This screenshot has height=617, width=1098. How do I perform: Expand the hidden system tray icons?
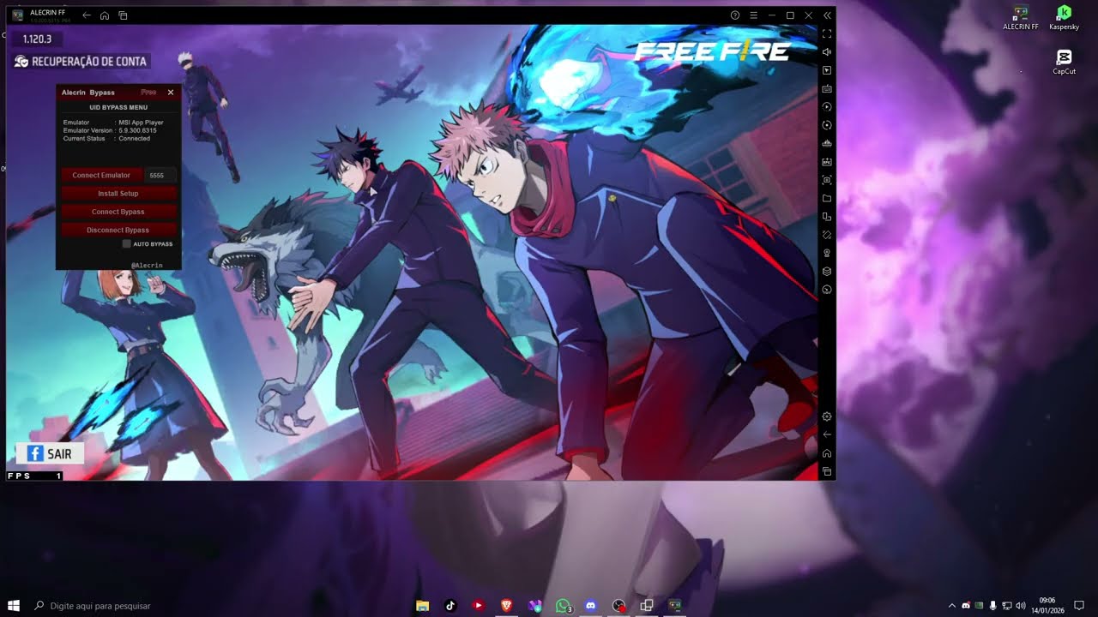point(951,606)
